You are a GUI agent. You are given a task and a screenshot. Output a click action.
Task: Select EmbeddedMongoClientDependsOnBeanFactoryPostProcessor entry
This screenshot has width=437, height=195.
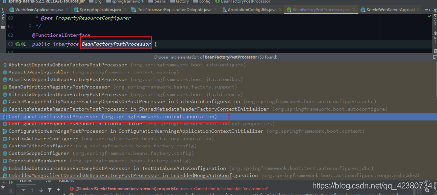coord(218,175)
